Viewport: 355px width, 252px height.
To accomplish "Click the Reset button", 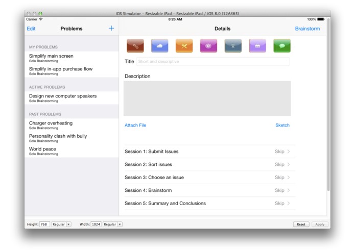I will (301, 224).
